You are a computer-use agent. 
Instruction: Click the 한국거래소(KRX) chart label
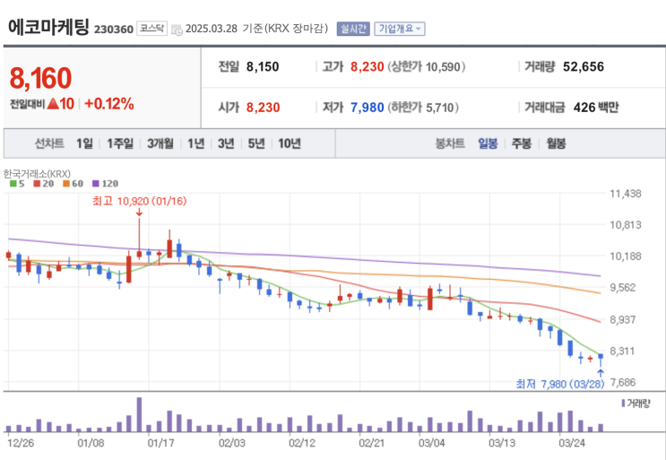point(37,173)
